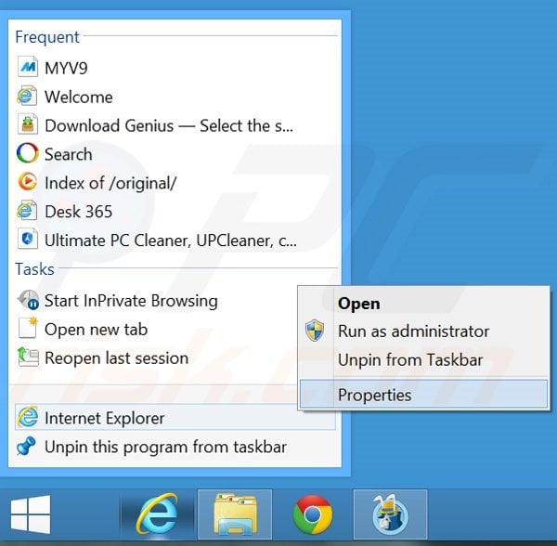Click Internet Explorer taskbar icon

[x=157, y=513]
